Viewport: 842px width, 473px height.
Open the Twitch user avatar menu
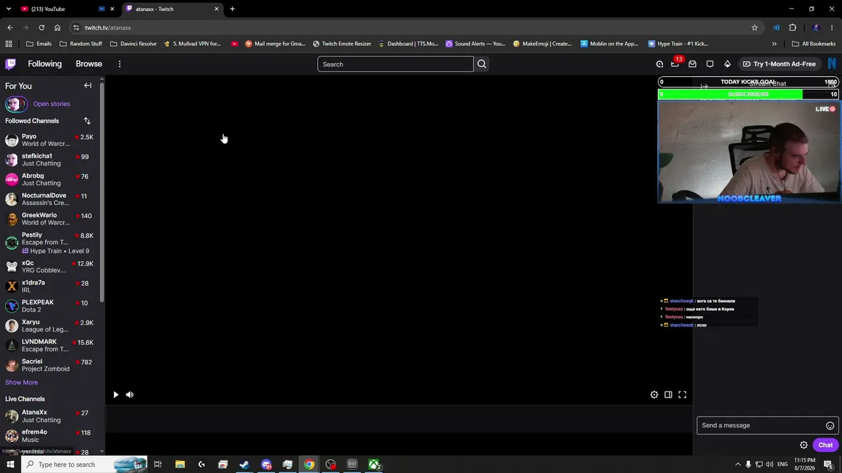pyautogui.click(x=832, y=64)
